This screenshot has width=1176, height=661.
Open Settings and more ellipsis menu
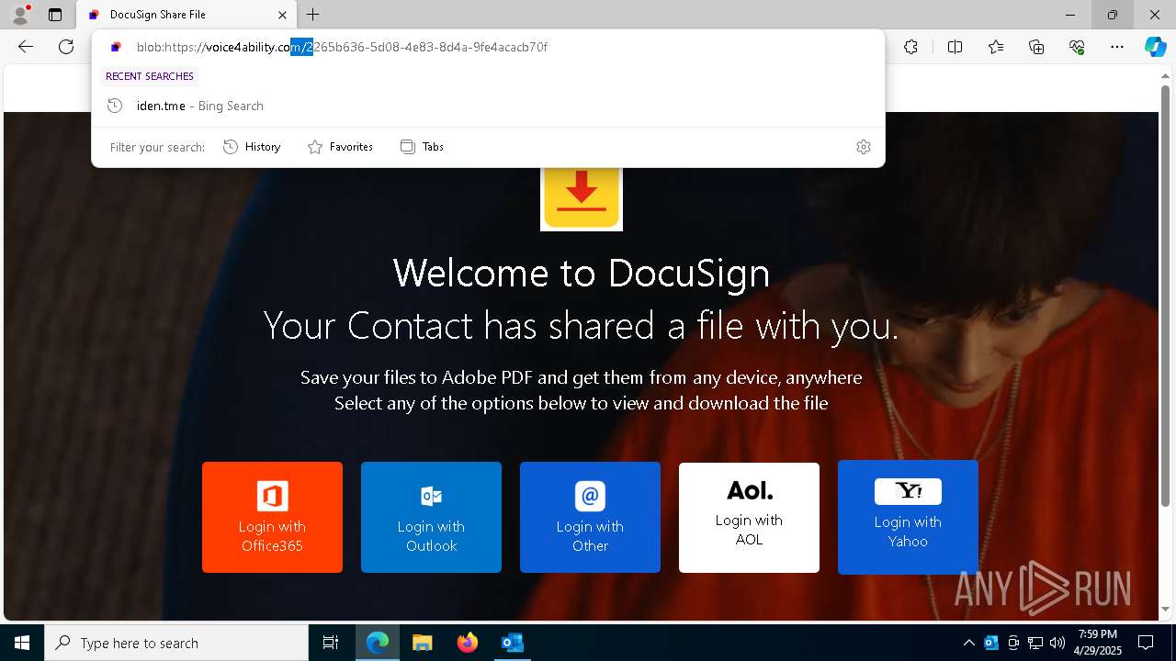tap(1117, 47)
